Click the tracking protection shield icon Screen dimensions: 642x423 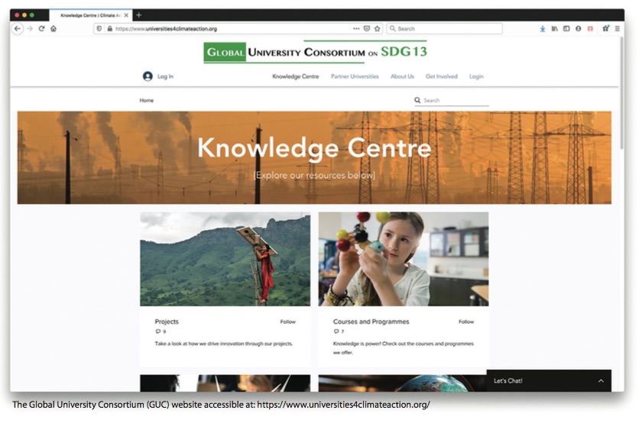[99, 29]
